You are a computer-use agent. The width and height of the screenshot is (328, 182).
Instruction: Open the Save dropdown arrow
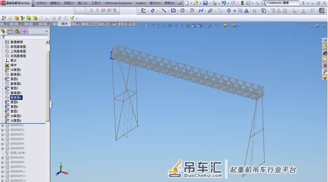click(x=210, y=3)
